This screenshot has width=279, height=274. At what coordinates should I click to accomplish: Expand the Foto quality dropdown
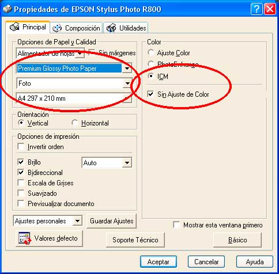(127, 83)
